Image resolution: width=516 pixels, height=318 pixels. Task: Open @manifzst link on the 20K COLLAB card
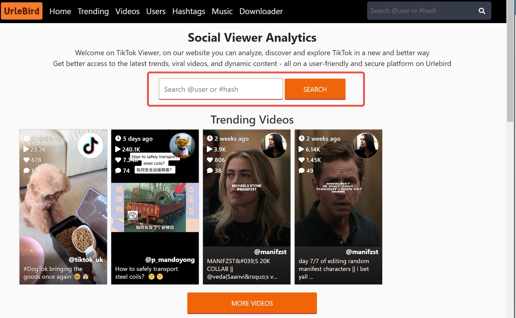[x=270, y=252]
